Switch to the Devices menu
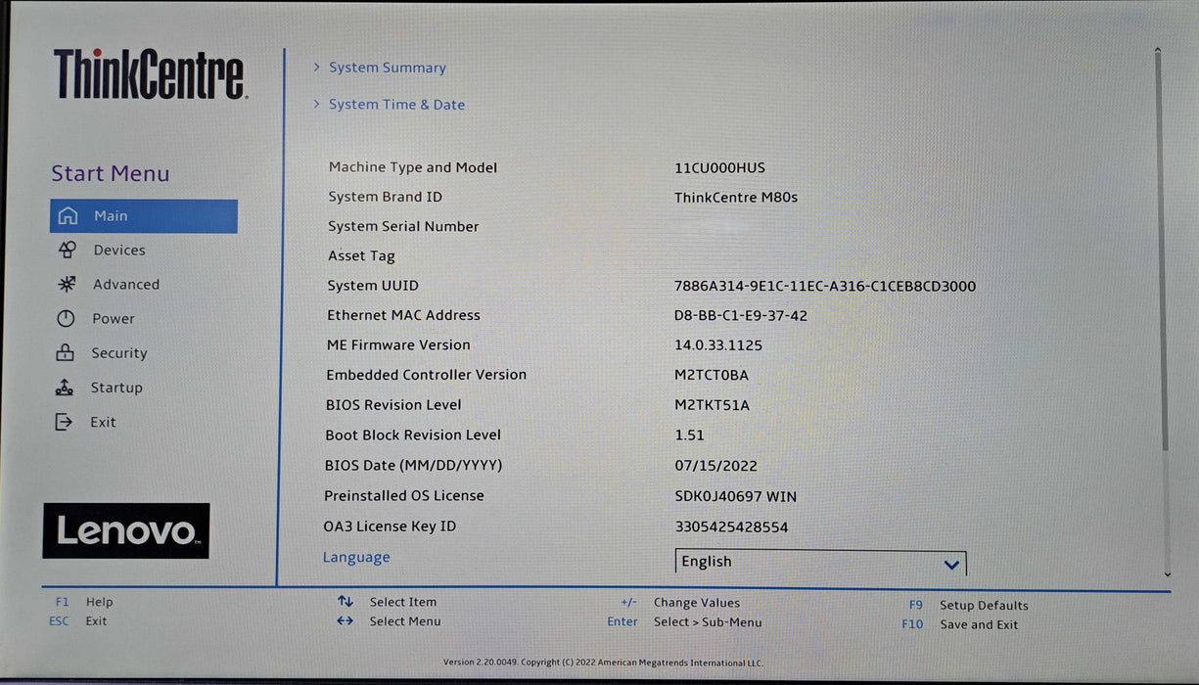Image resolution: width=1199 pixels, height=685 pixels. pyautogui.click(x=118, y=250)
